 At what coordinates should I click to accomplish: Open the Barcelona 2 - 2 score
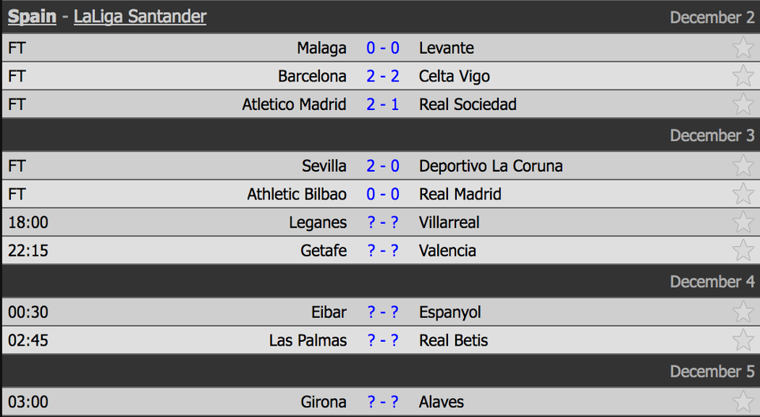pos(383,76)
